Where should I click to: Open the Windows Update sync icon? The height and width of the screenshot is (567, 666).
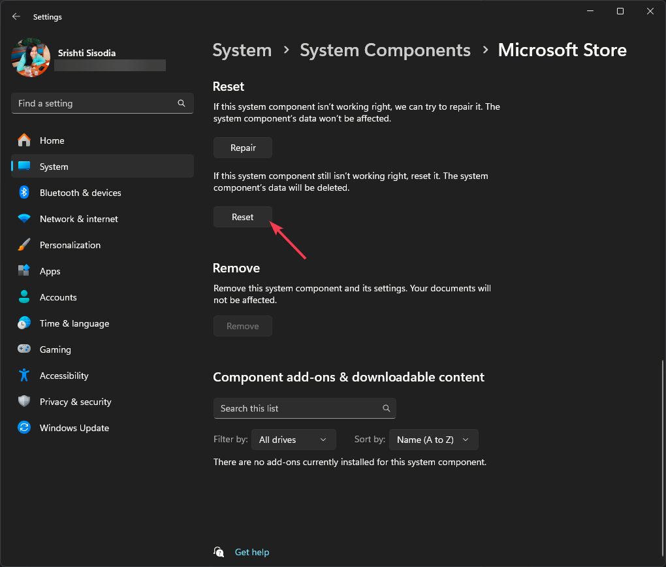tap(24, 428)
